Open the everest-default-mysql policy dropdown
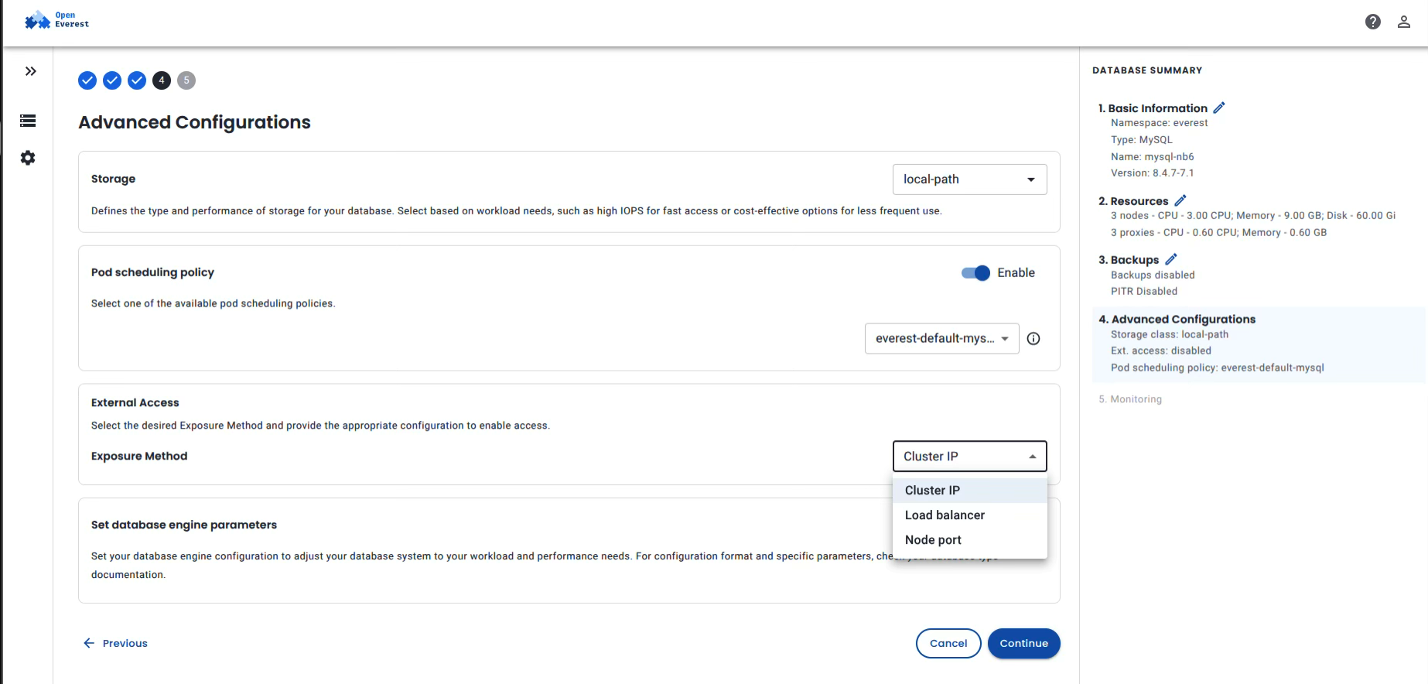This screenshot has height=684, width=1428. pyautogui.click(x=942, y=338)
